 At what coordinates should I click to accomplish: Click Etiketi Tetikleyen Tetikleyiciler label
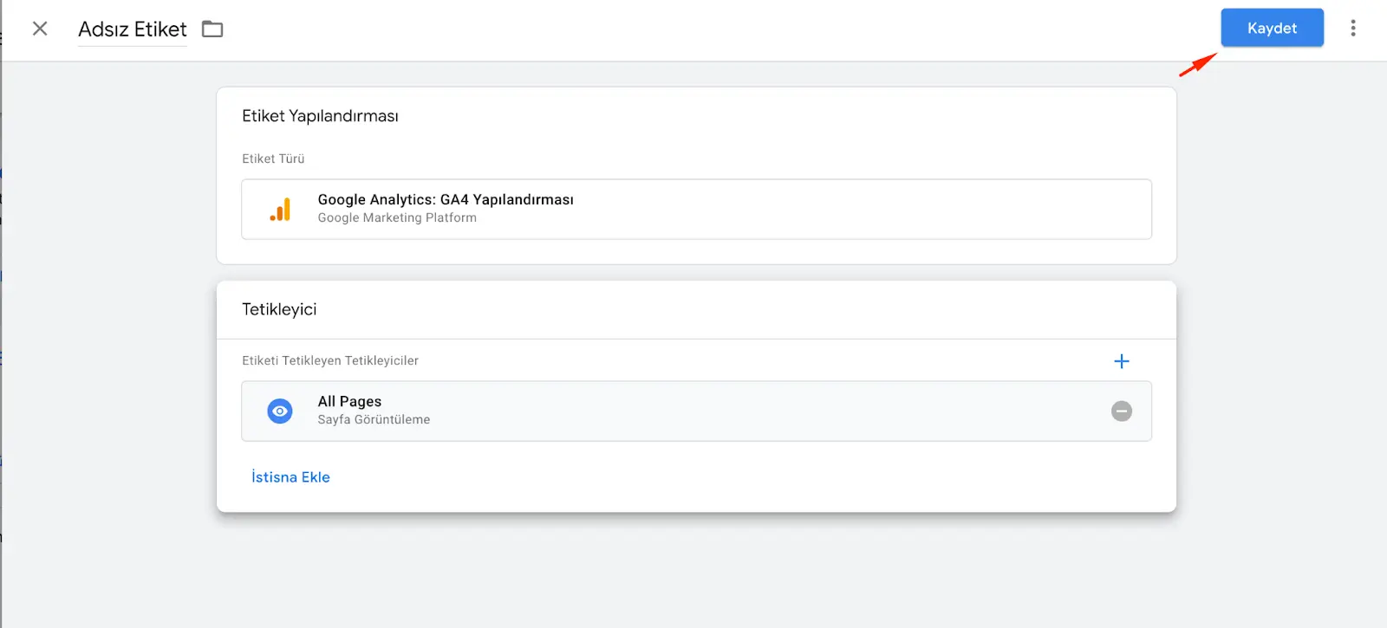(x=330, y=360)
